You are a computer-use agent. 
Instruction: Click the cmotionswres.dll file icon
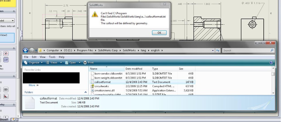tap(92, 91)
